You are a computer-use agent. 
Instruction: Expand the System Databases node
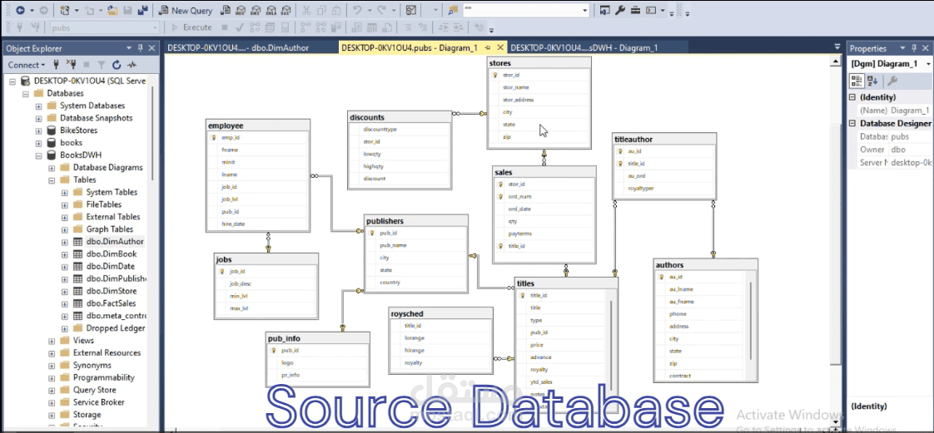pos(39,106)
